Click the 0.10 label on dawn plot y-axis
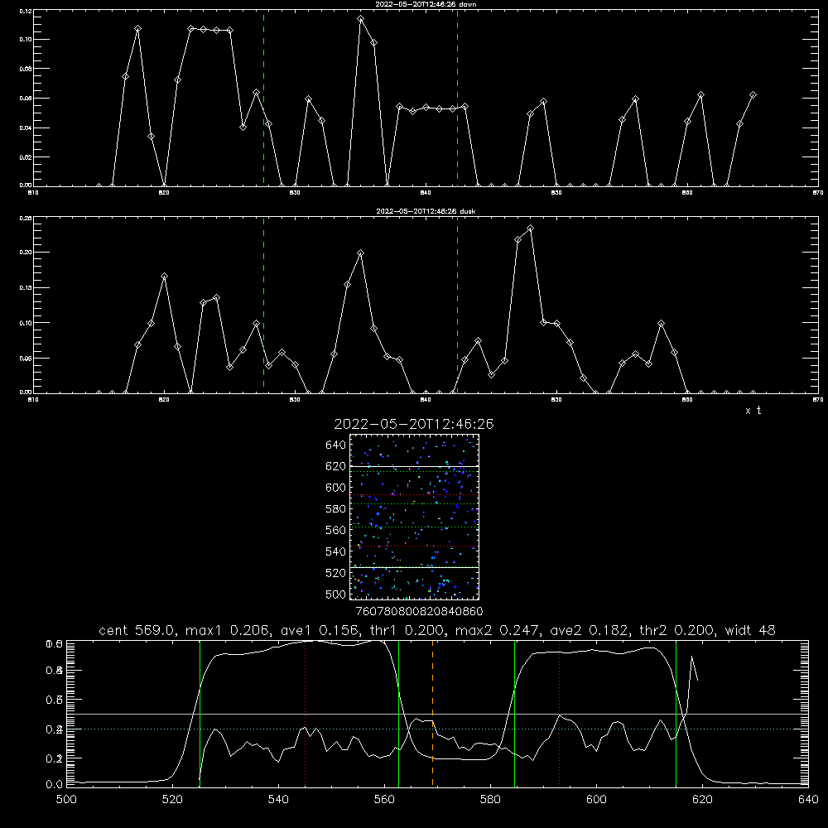Image resolution: width=828 pixels, height=828 pixels. tap(26, 40)
